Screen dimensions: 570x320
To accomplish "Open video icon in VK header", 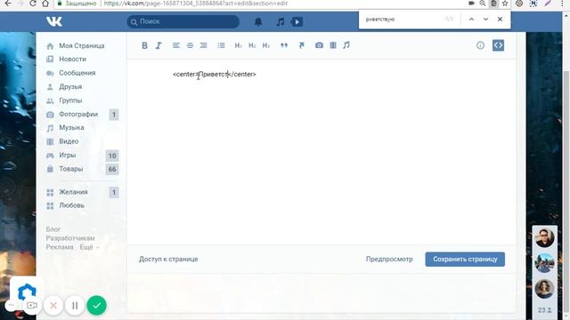I will click(297, 21).
